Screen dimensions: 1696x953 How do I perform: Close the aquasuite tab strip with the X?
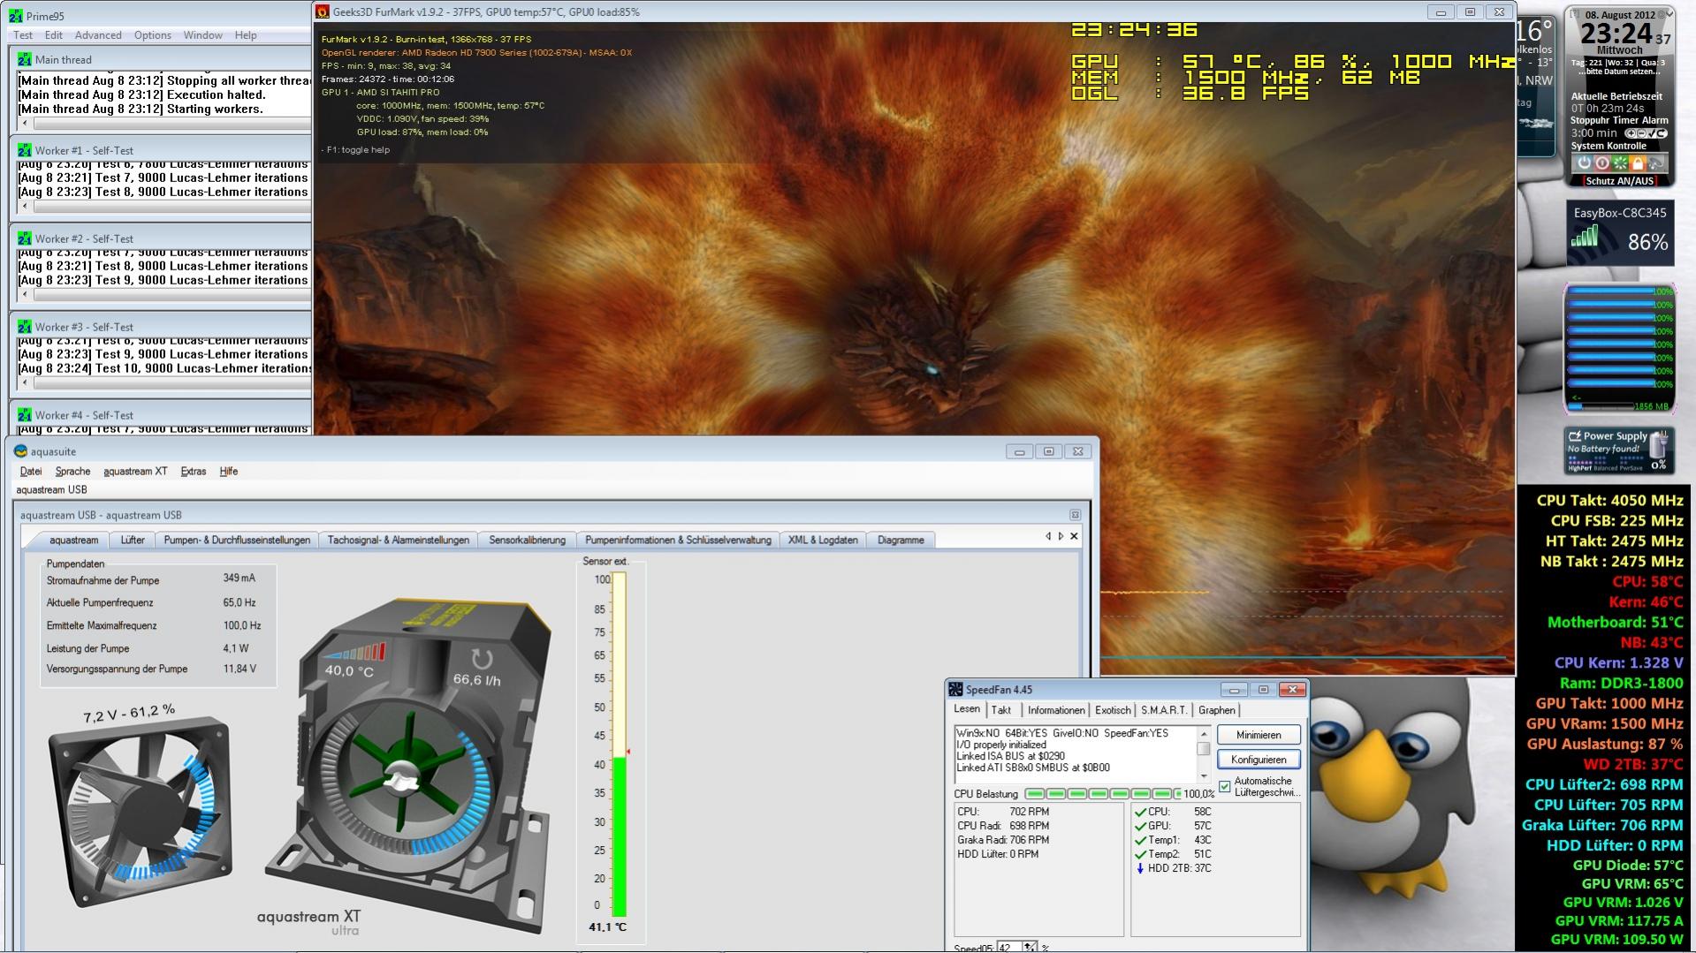[1074, 536]
